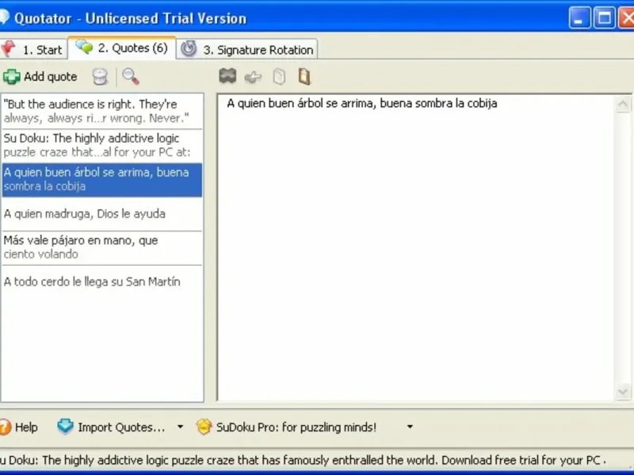Expand the Import Quotes dropdown arrow
The width and height of the screenshot is (634, 475).
180,427
